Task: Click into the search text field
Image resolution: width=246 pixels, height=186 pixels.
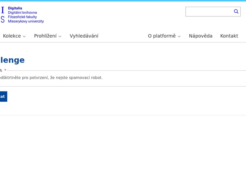Action: [x=209, y=12]
